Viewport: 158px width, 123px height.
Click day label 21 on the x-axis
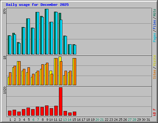(102, 120)
